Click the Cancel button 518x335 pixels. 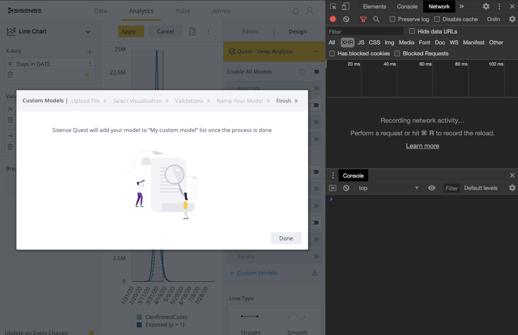[x=165, y=31]
